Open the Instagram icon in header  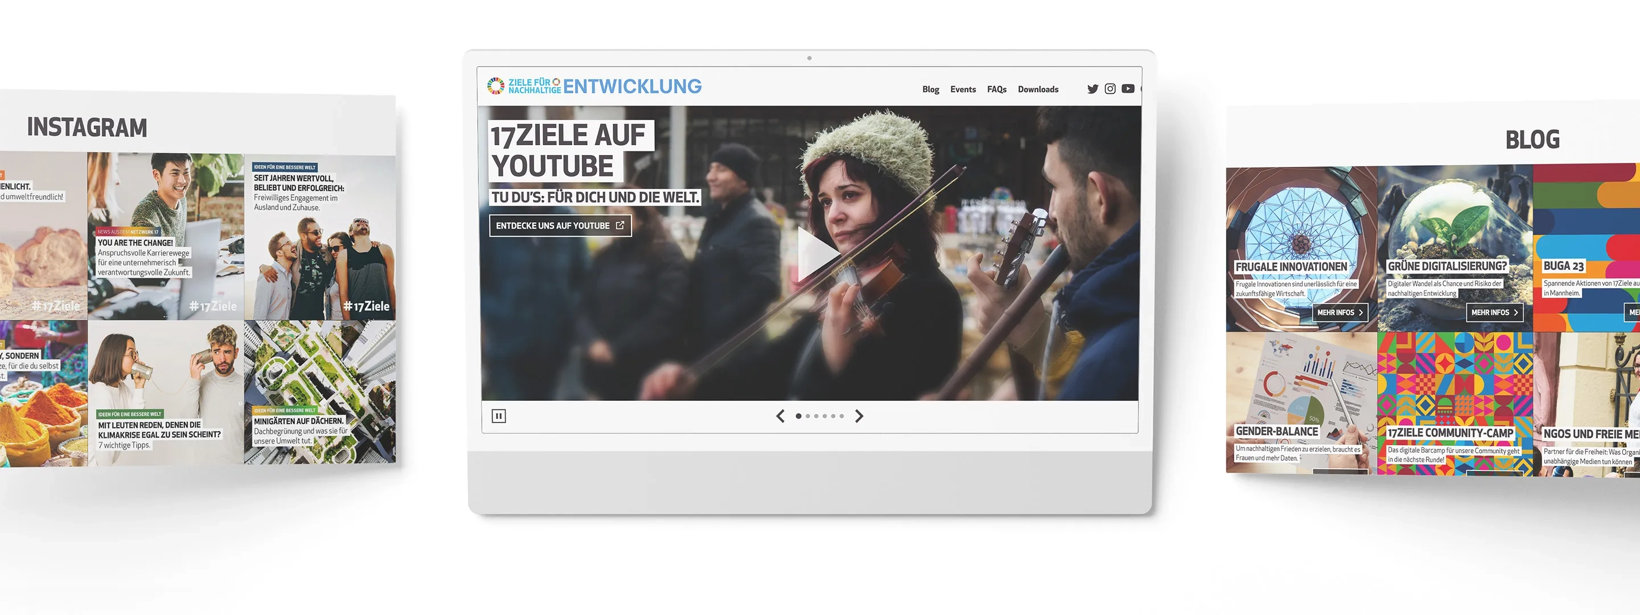(x=1110, y=89)
